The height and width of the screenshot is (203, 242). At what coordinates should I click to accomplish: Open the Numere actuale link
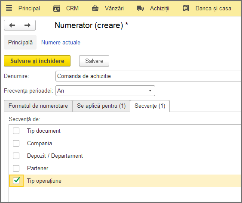pyautogui.click(x=61, y=42)
